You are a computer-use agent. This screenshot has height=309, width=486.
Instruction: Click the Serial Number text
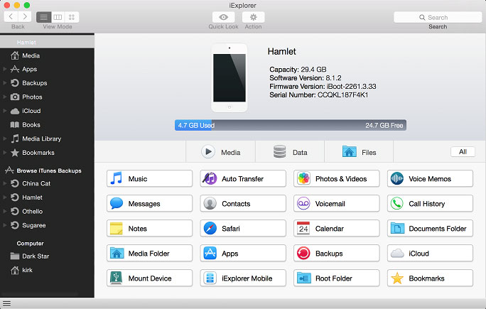coord(318,95)
